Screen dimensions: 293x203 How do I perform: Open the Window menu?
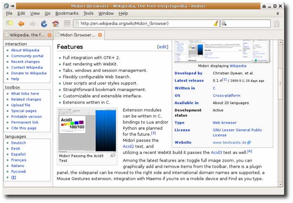pyautogui.click(x=106, y=14)
